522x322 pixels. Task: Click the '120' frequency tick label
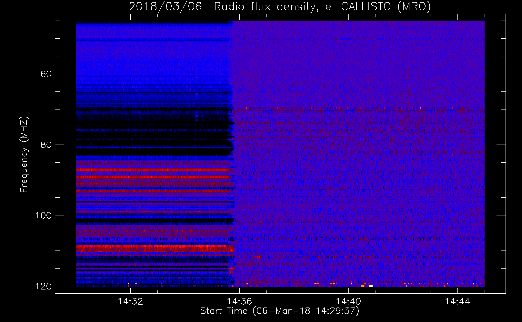[x=43, y=286]
